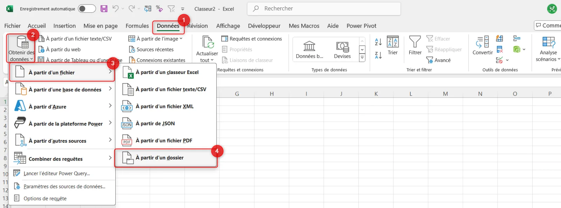Switch to the Révision tab

197,26
